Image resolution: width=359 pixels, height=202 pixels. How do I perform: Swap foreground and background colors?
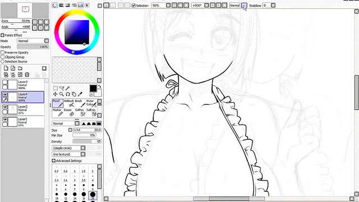(100, 86)
